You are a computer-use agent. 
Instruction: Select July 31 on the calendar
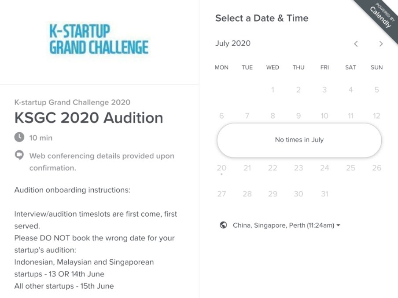(x=324, y=194)
